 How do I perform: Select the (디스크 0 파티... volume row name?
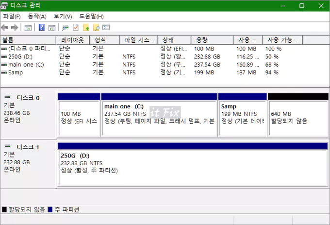(29, 49)
